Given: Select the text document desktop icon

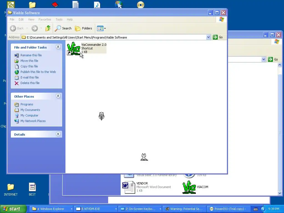Looking at the screenshot, I should pyautogui.click(x=75, y=4).
